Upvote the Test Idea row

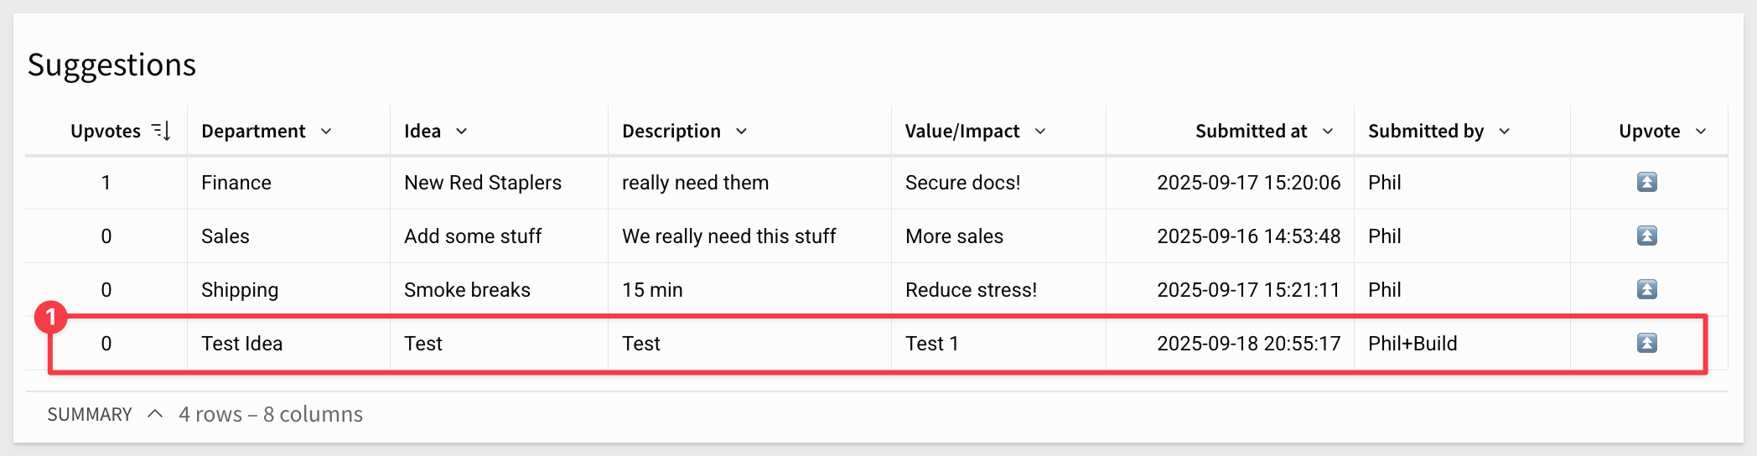pyautogui.click(x=1646, y=343)
